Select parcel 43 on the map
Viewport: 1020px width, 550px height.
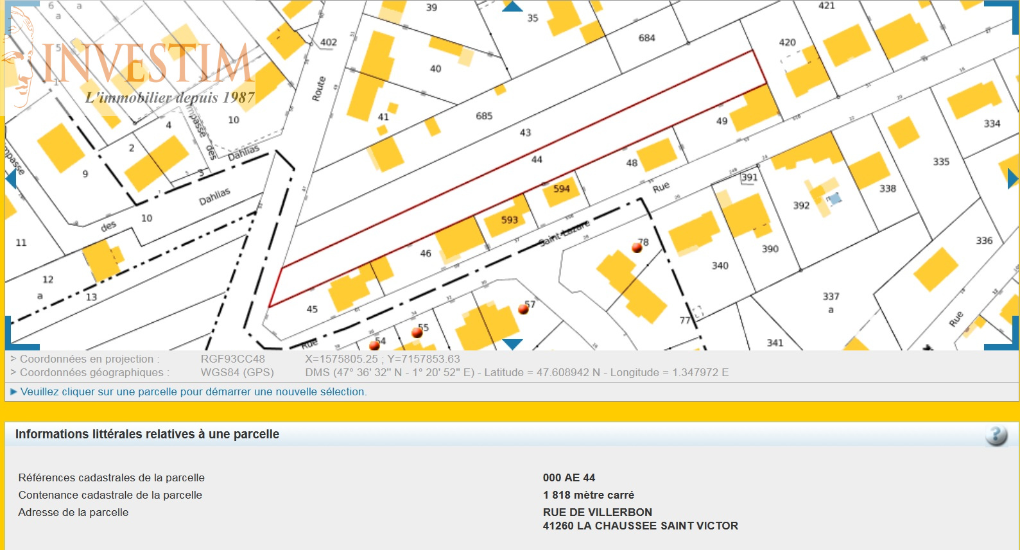coord(525,132)
